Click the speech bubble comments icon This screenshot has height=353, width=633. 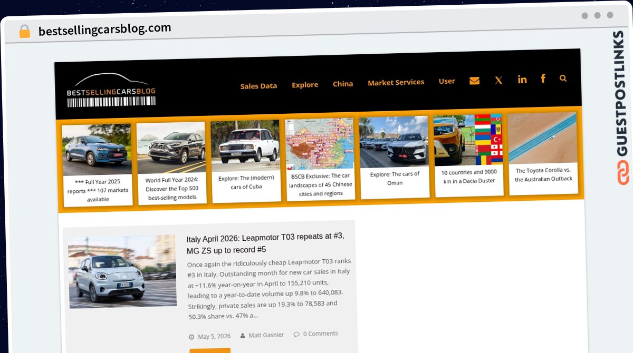click(296, 334)
